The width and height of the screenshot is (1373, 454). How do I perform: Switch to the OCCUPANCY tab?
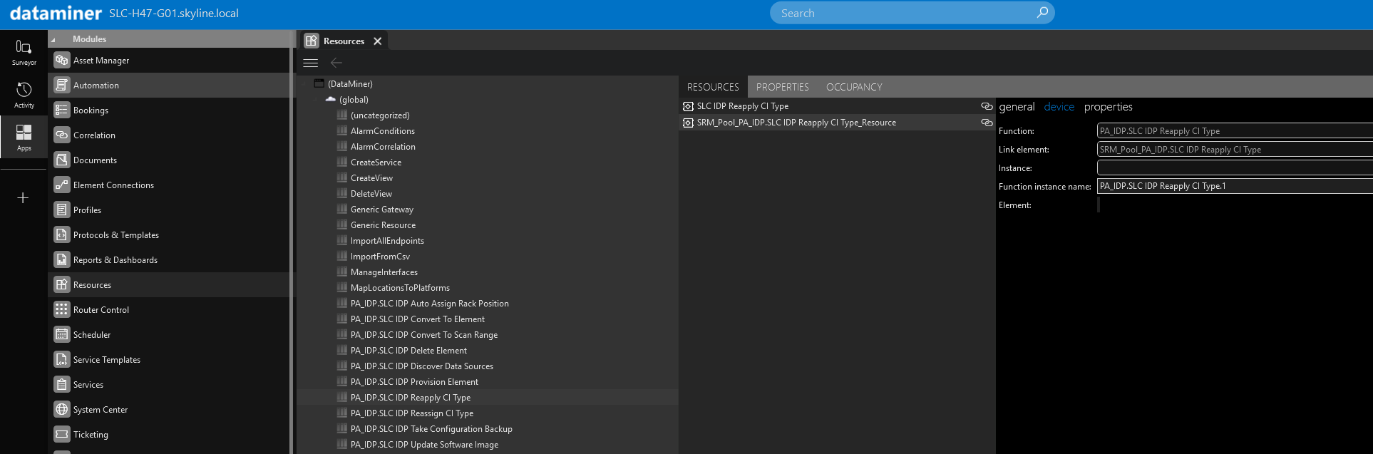click(x=853, y=87)
